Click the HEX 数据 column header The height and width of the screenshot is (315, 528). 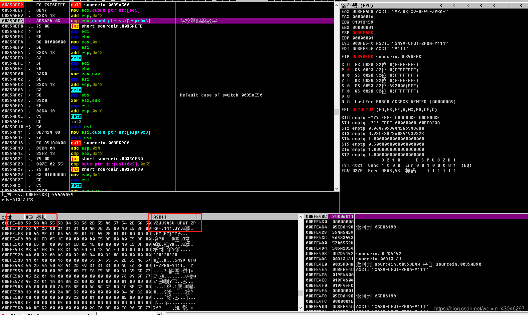click(x=88, y=217)
